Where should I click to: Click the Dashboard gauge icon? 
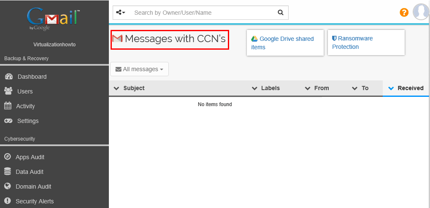pyautogui.click(x=8, y=77)
